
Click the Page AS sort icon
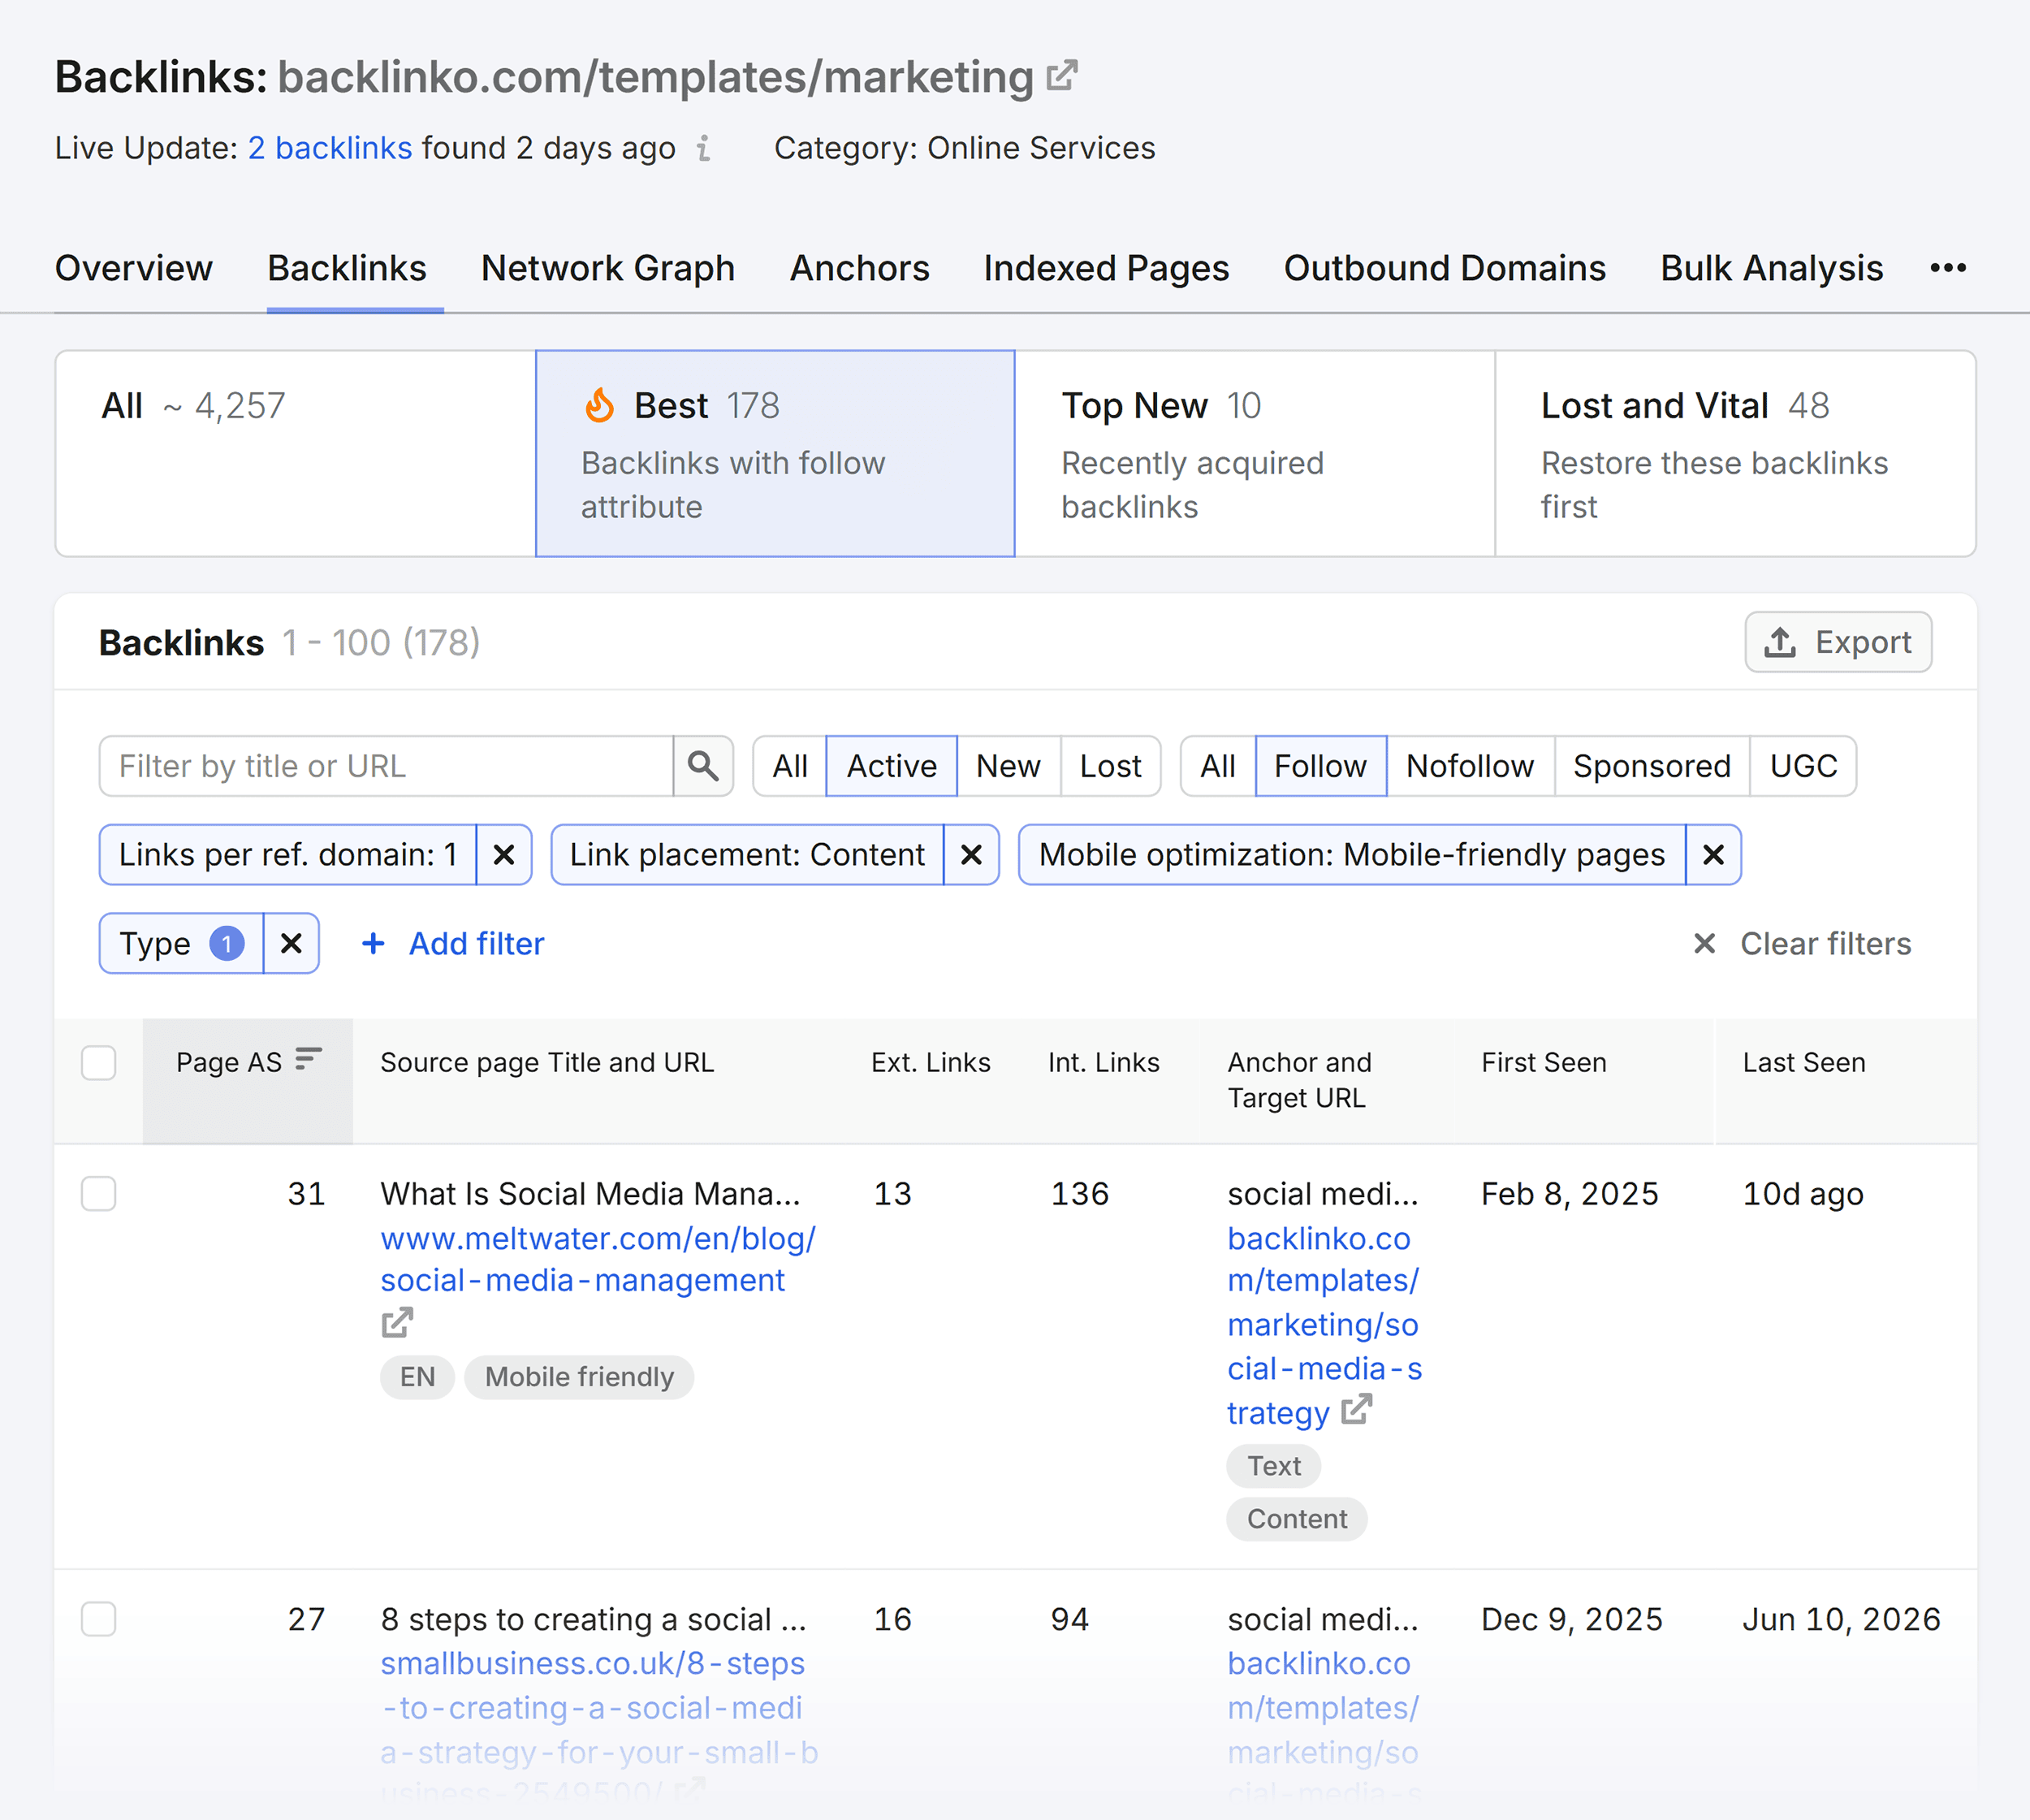309,1059
